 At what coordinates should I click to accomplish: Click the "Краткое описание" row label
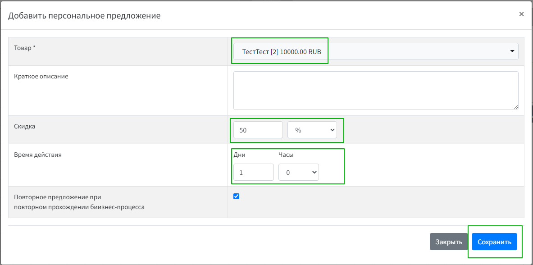[41, 76]
